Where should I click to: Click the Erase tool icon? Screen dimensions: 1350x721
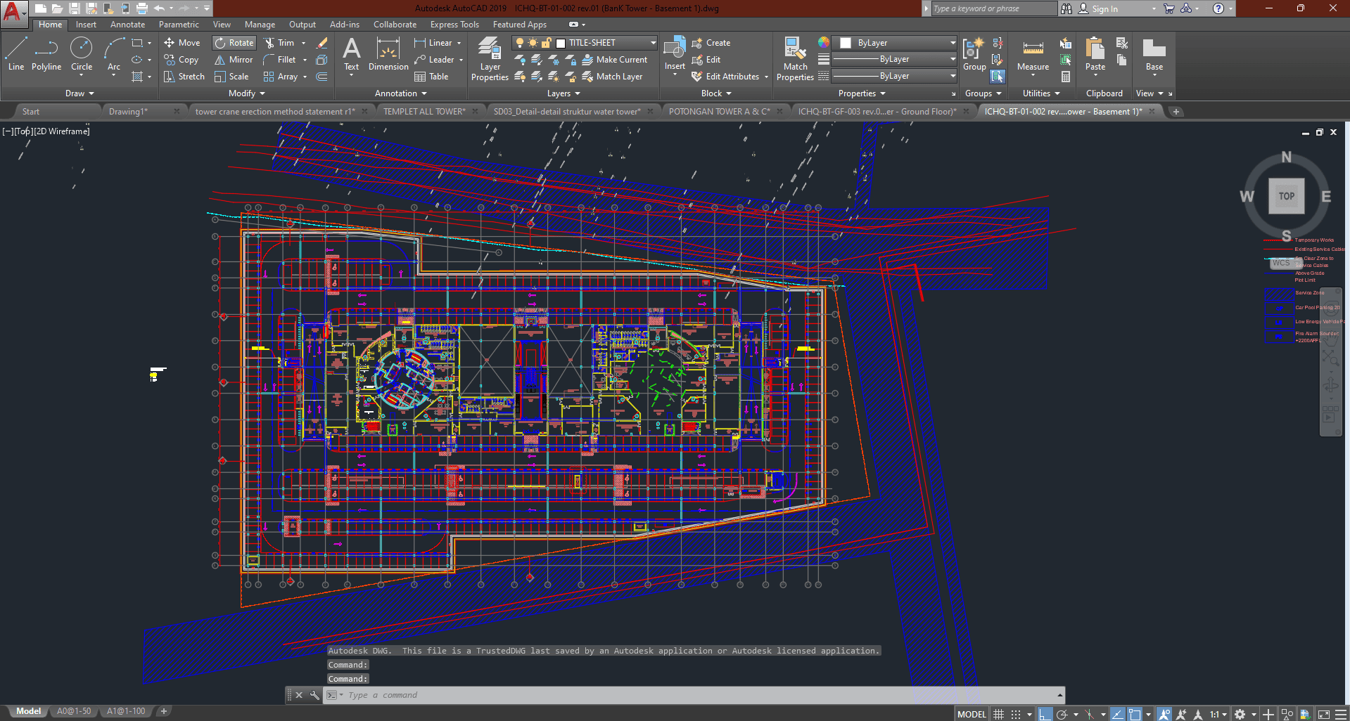click(x=322, y=43)
